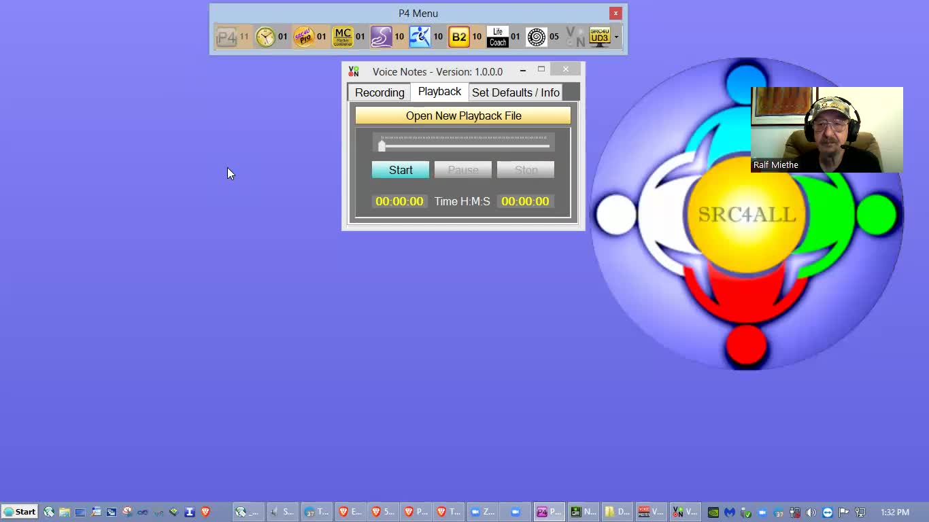Open the network tray icon
The height and width of the screenshot is (522, 929).
[860, 512]
